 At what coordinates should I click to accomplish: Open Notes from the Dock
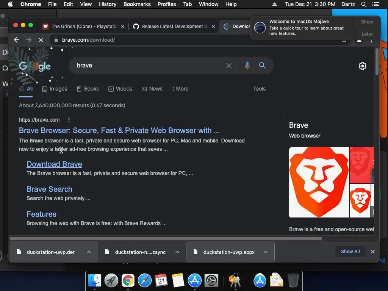click(178, 281)
